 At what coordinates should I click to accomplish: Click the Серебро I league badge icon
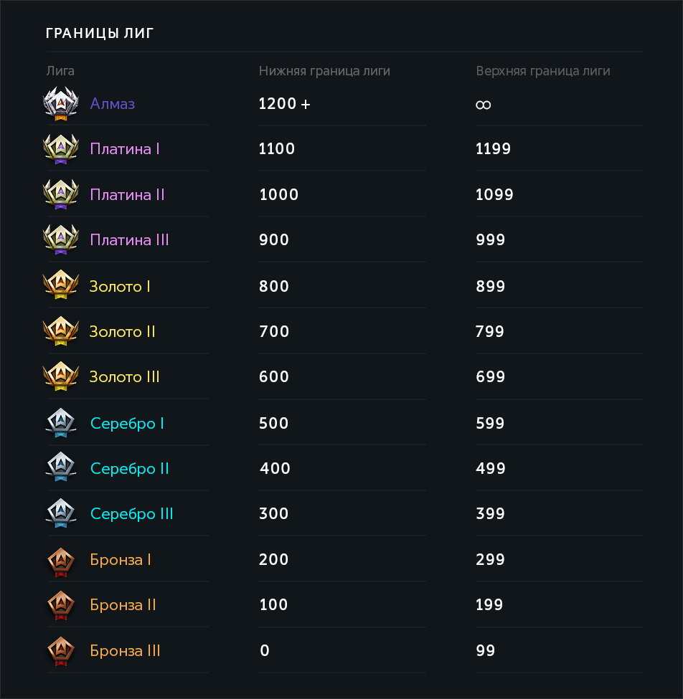(x=60, y=423)
